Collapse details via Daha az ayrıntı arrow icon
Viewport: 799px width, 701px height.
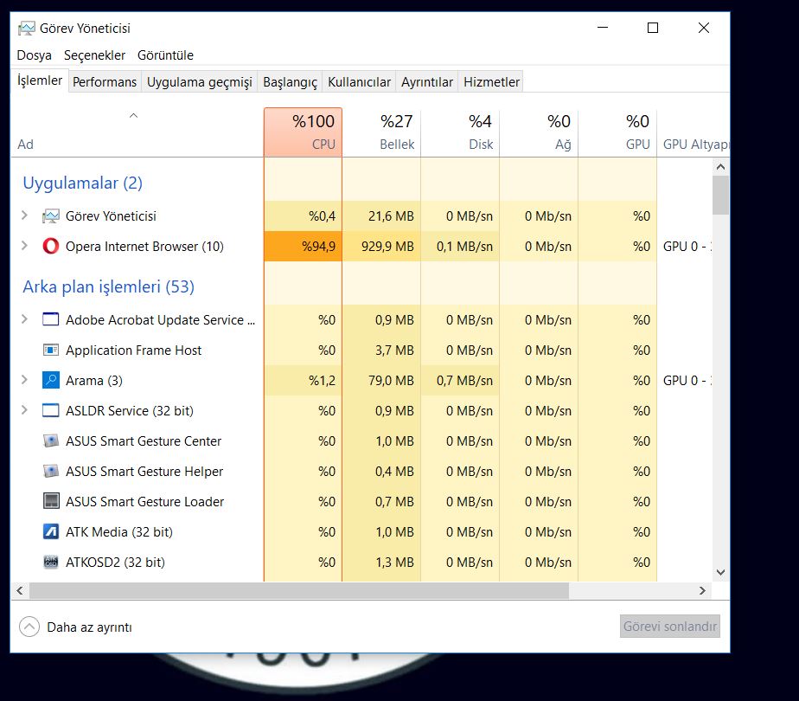tap(29, 627)
